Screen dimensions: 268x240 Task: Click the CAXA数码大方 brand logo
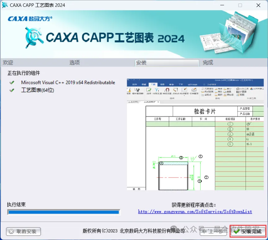coord(30,19)
